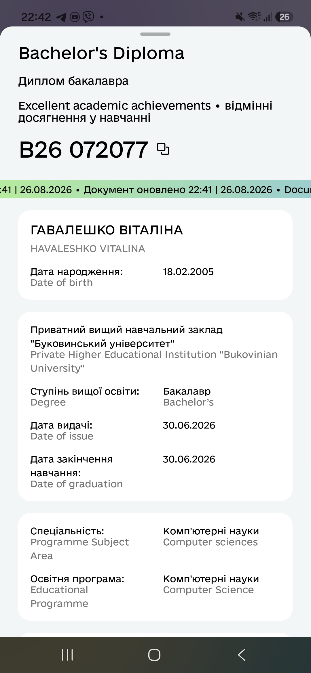Tap the Bachelor's Diploma title
This screenshot has width=311, height=673.
click(101, 53)
